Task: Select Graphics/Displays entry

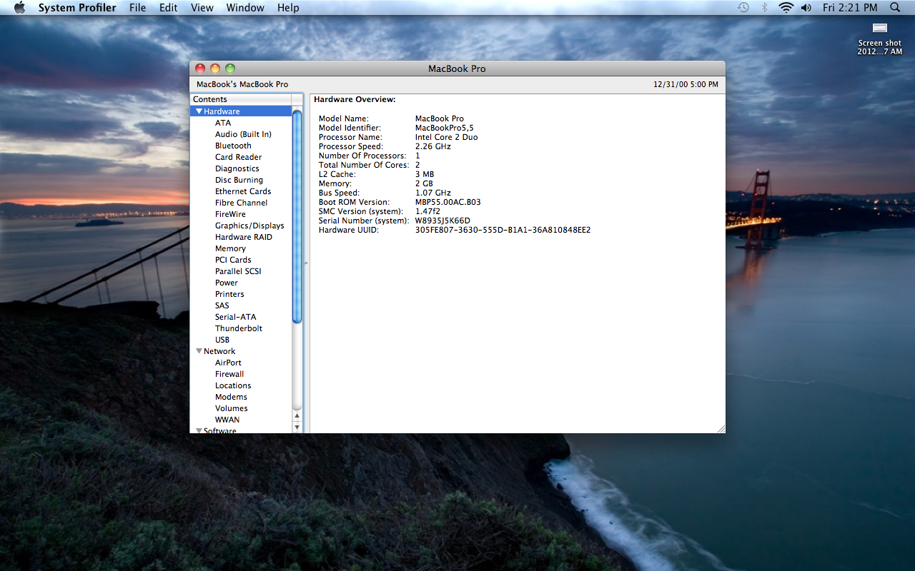Action: [249, 226]
